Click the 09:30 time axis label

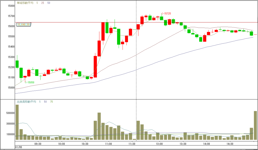tap(38, 144)
